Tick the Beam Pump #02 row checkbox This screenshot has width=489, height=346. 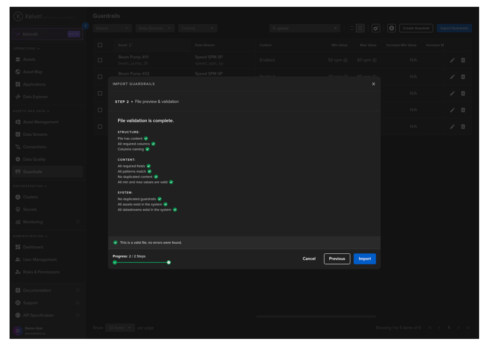[100, 77]
